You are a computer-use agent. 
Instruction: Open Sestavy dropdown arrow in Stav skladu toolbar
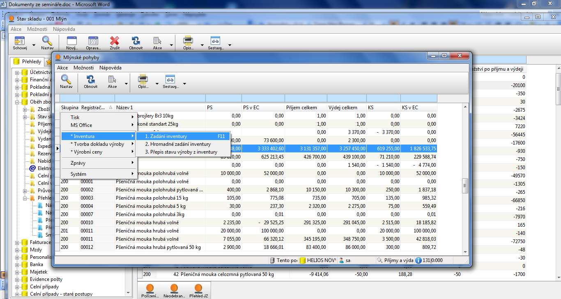click(230, 45)
